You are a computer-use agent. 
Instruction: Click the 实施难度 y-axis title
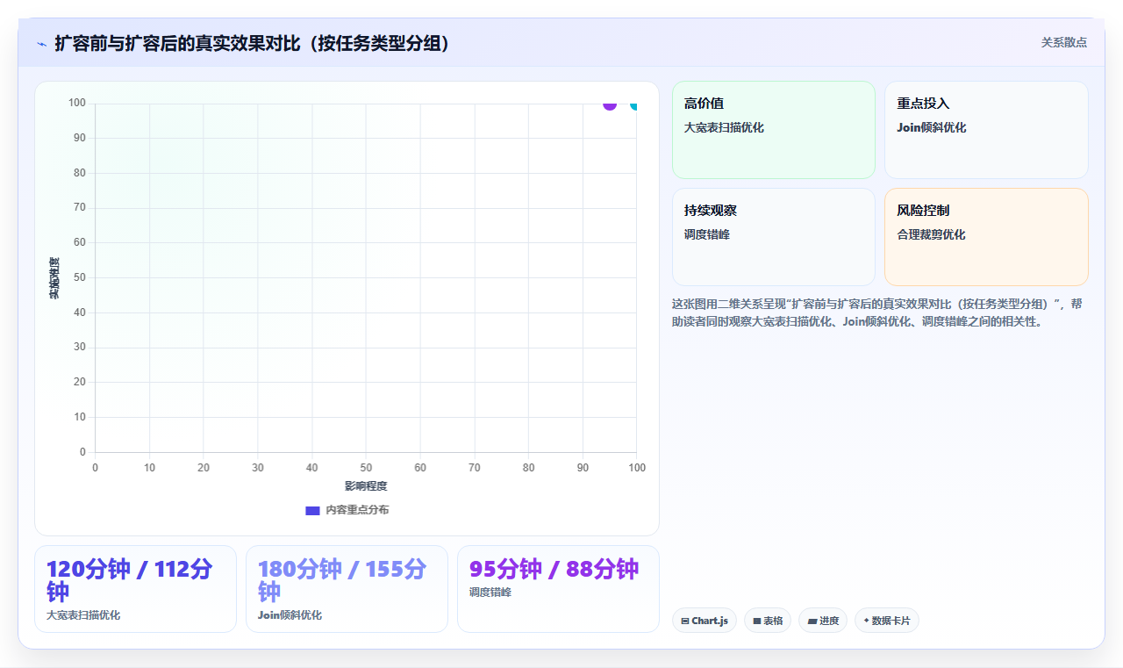pos(54,277)
